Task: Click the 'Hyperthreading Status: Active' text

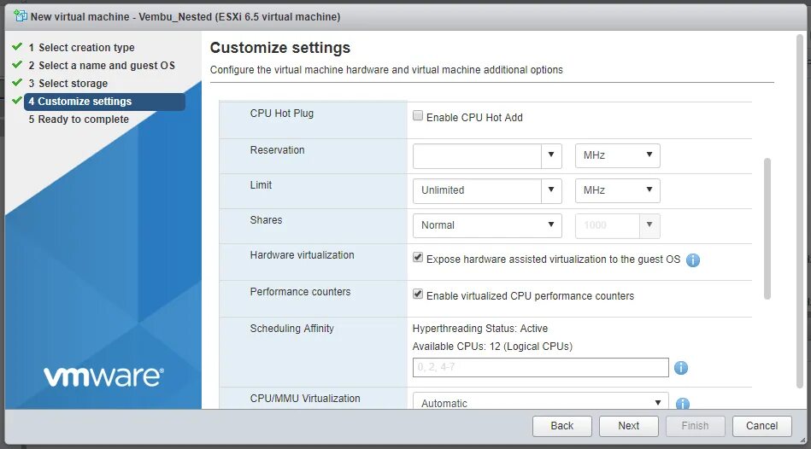Action: [480, 329]
